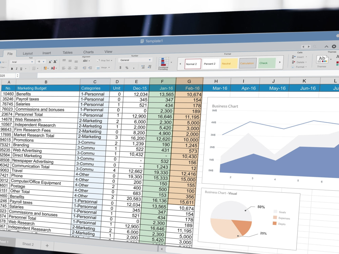Increase decimal places
This screenshot has height=254, width=339.
click(x=143, y=67)
